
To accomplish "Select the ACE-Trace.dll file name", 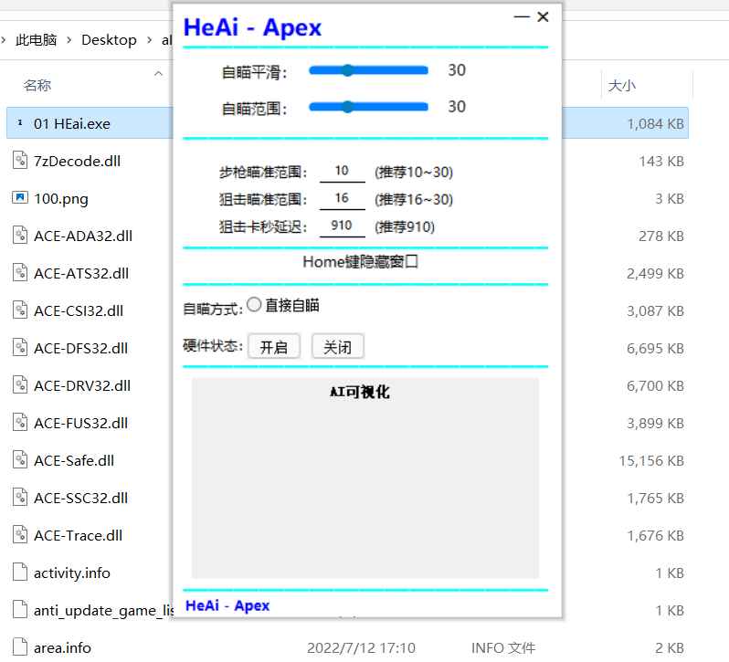I will 79,536.
